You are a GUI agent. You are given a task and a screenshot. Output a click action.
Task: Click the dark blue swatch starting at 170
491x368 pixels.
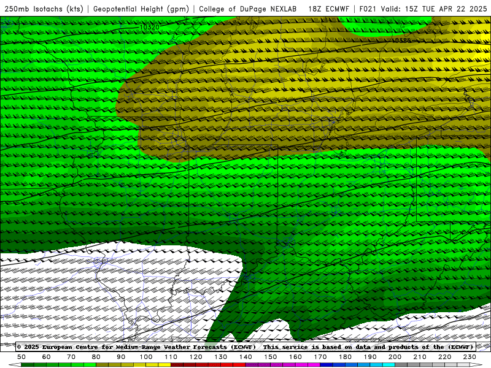[x=327, y=365]
